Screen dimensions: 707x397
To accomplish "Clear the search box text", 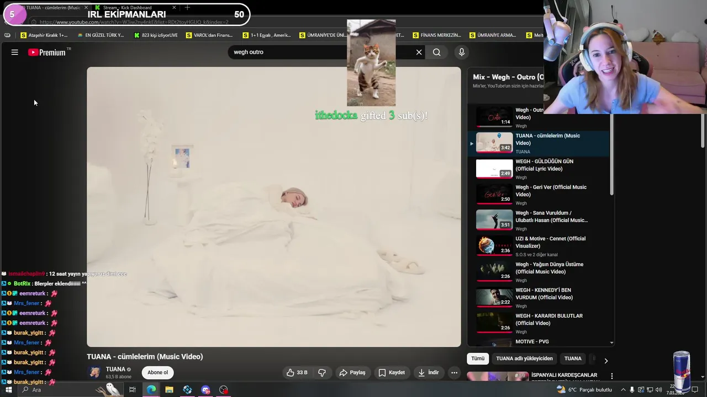I will [419, 52].
